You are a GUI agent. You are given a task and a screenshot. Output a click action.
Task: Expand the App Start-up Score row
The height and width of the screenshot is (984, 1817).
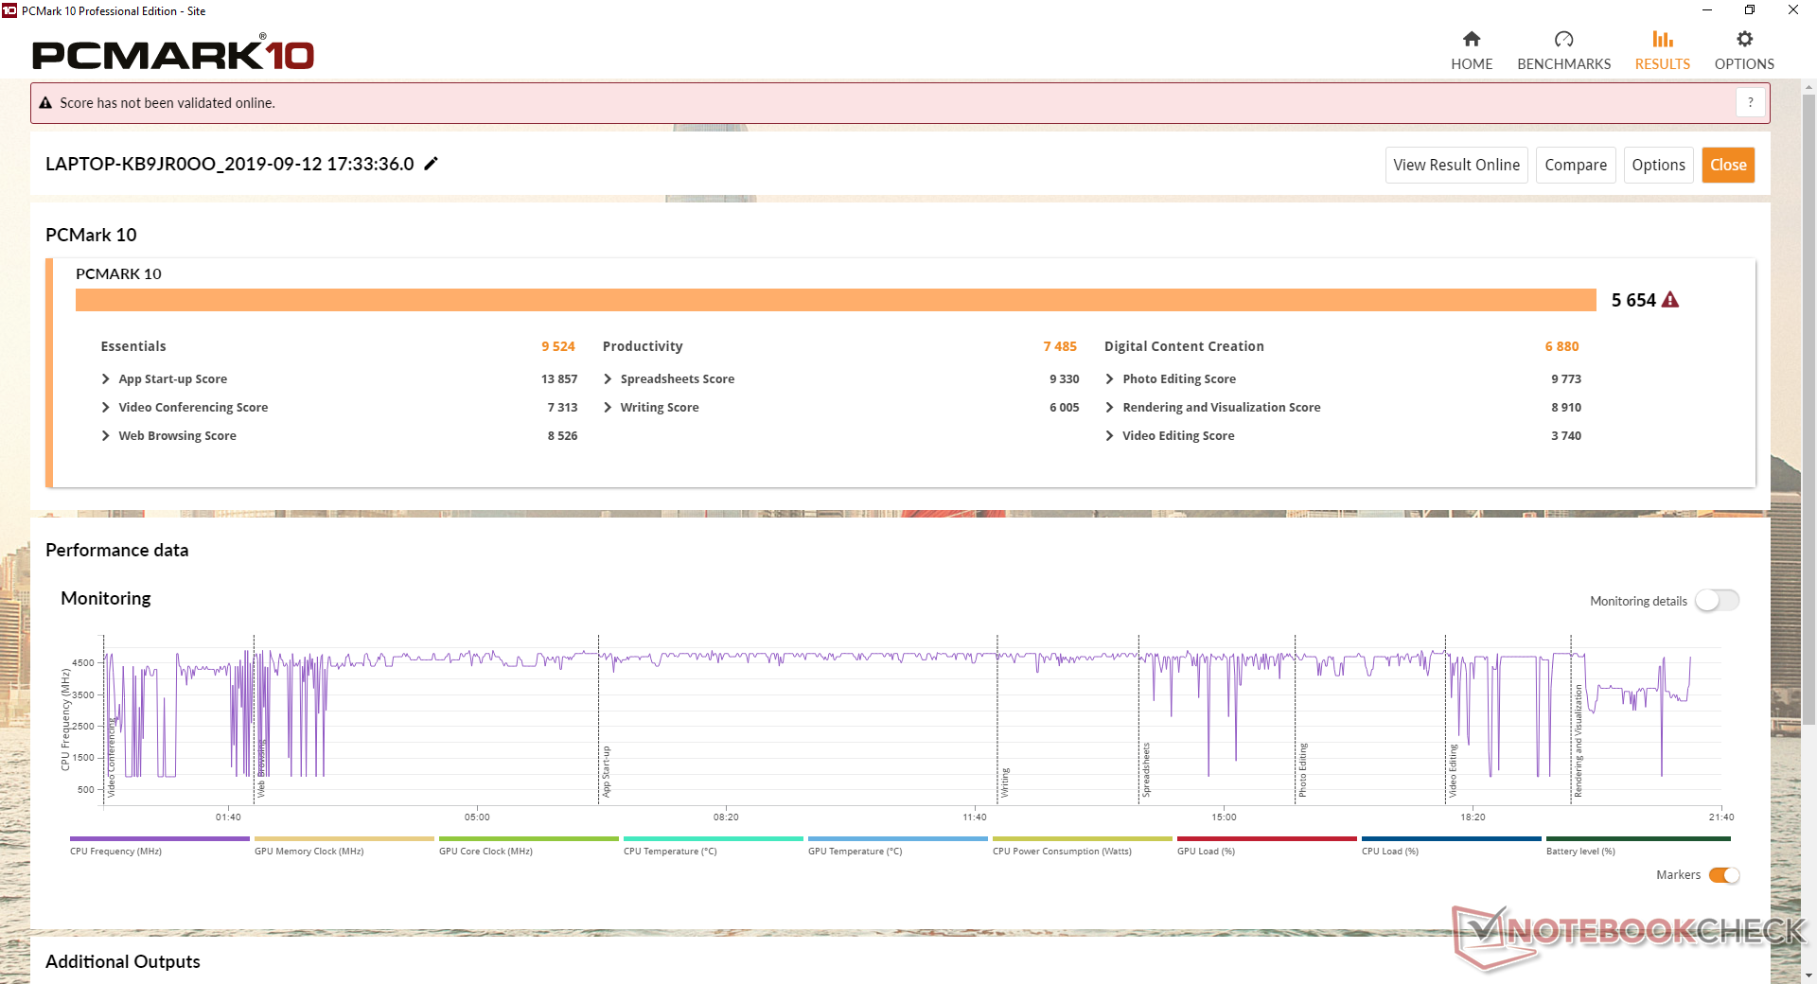106,378
